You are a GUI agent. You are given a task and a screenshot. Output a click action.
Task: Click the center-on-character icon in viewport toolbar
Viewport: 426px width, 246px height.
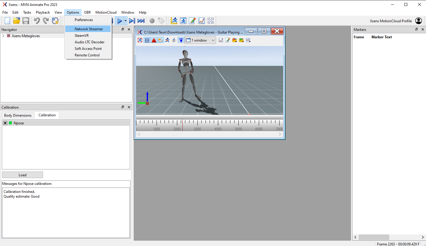(140, 40)
